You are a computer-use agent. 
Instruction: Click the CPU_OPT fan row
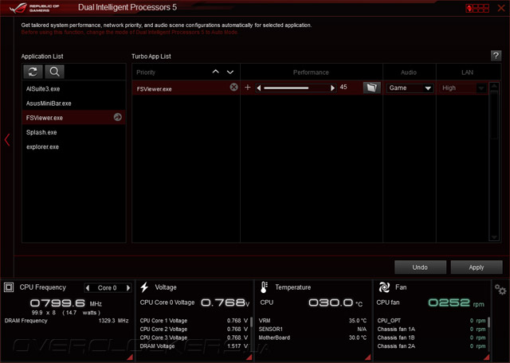point(431,321)
